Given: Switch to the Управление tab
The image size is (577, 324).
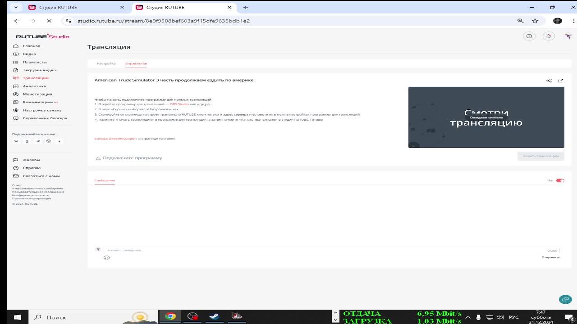Looking at the screenshot, I should 136,63.
